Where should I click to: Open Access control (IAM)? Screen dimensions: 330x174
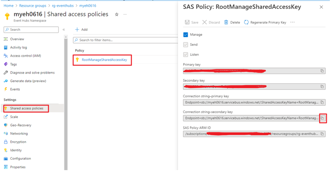pyautogui.click(x=26, y=56)
